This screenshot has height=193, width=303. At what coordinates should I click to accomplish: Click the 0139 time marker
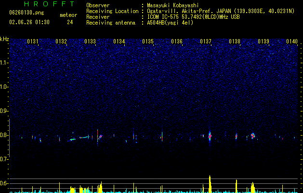(x=263, y=41)
